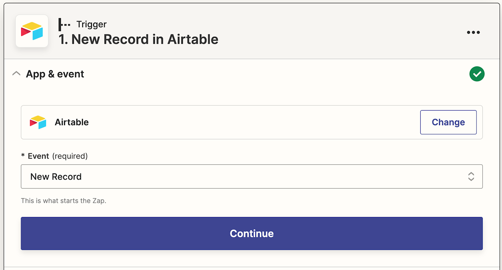Click the large Airtable app icon in header

pos(32,31)
